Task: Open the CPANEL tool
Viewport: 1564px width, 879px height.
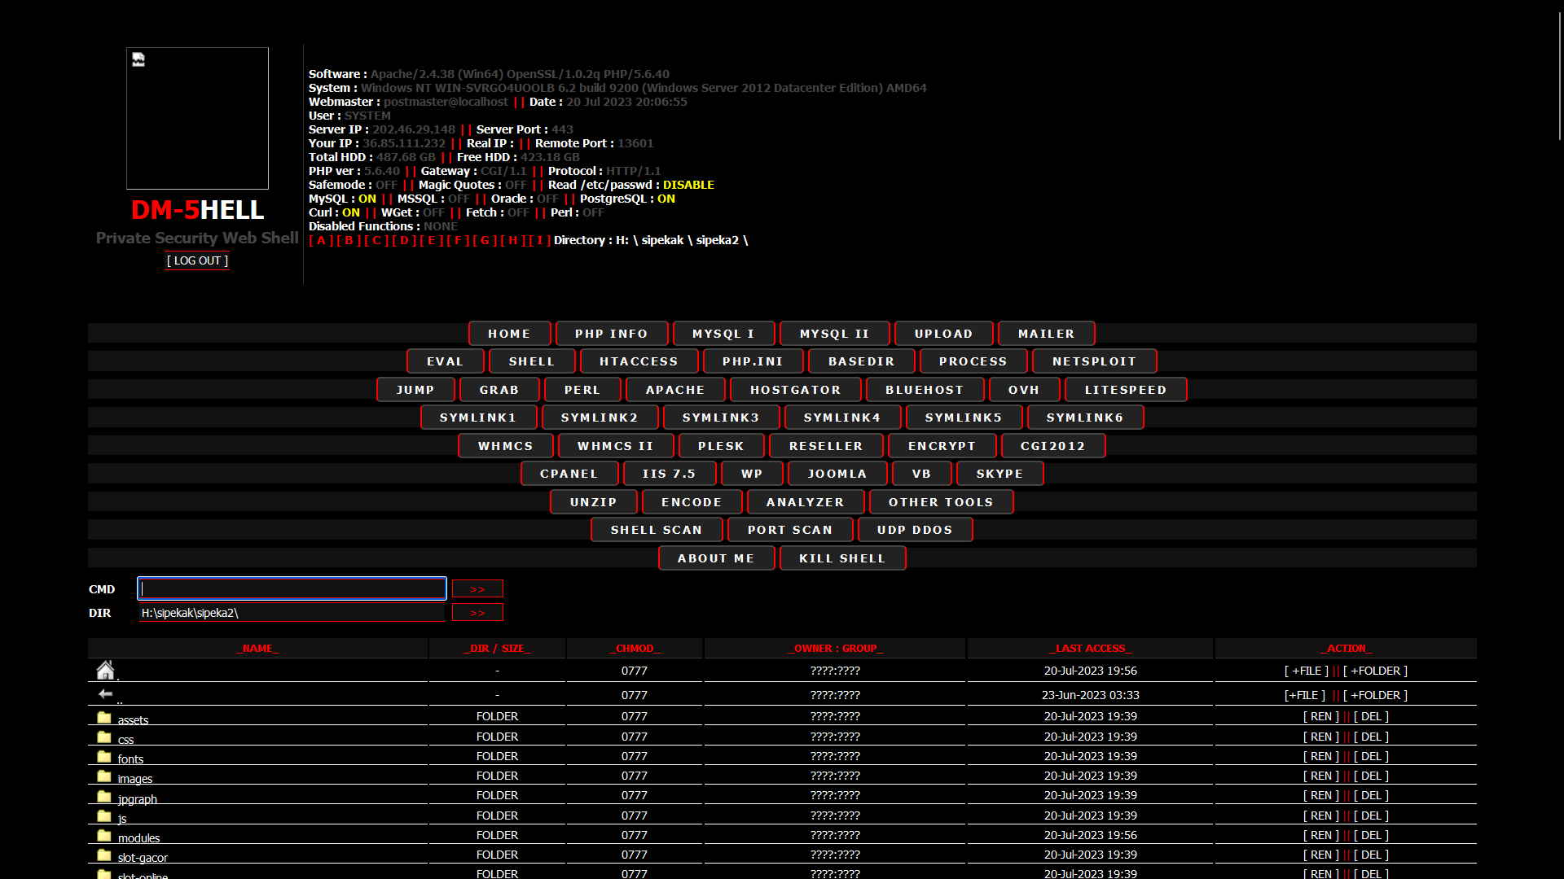Action: point(569,474)
